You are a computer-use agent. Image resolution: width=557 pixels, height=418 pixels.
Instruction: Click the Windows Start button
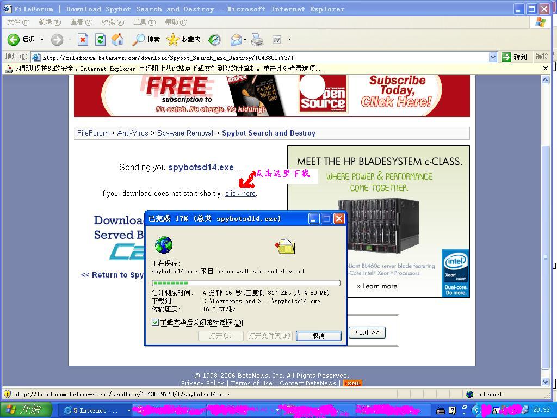26,410
